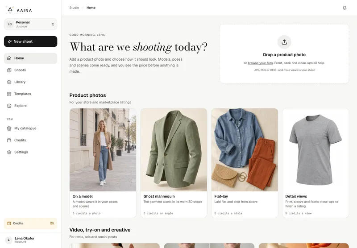Click 'For your store and marketplace listings' text

pyautogui.click(x=100, y=103)
